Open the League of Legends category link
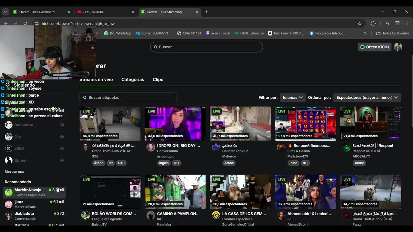The image size is (413, 232). pos(107,219)
